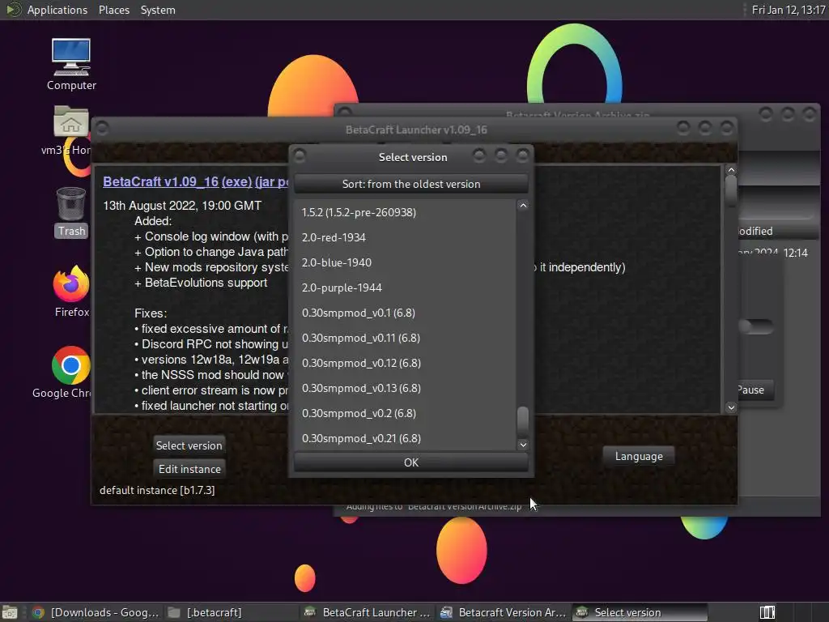This screenshot has width=829, height=622.
Task: Open the Home folder desktop icon
Action: coord(71,130)
